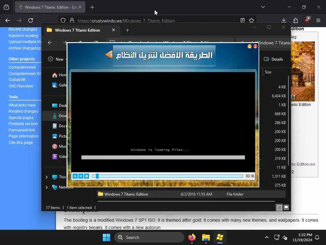Image resolution: width=326 pixels, height=245 pixels.
Task: Reload the Firefox page
Action: 31,20
